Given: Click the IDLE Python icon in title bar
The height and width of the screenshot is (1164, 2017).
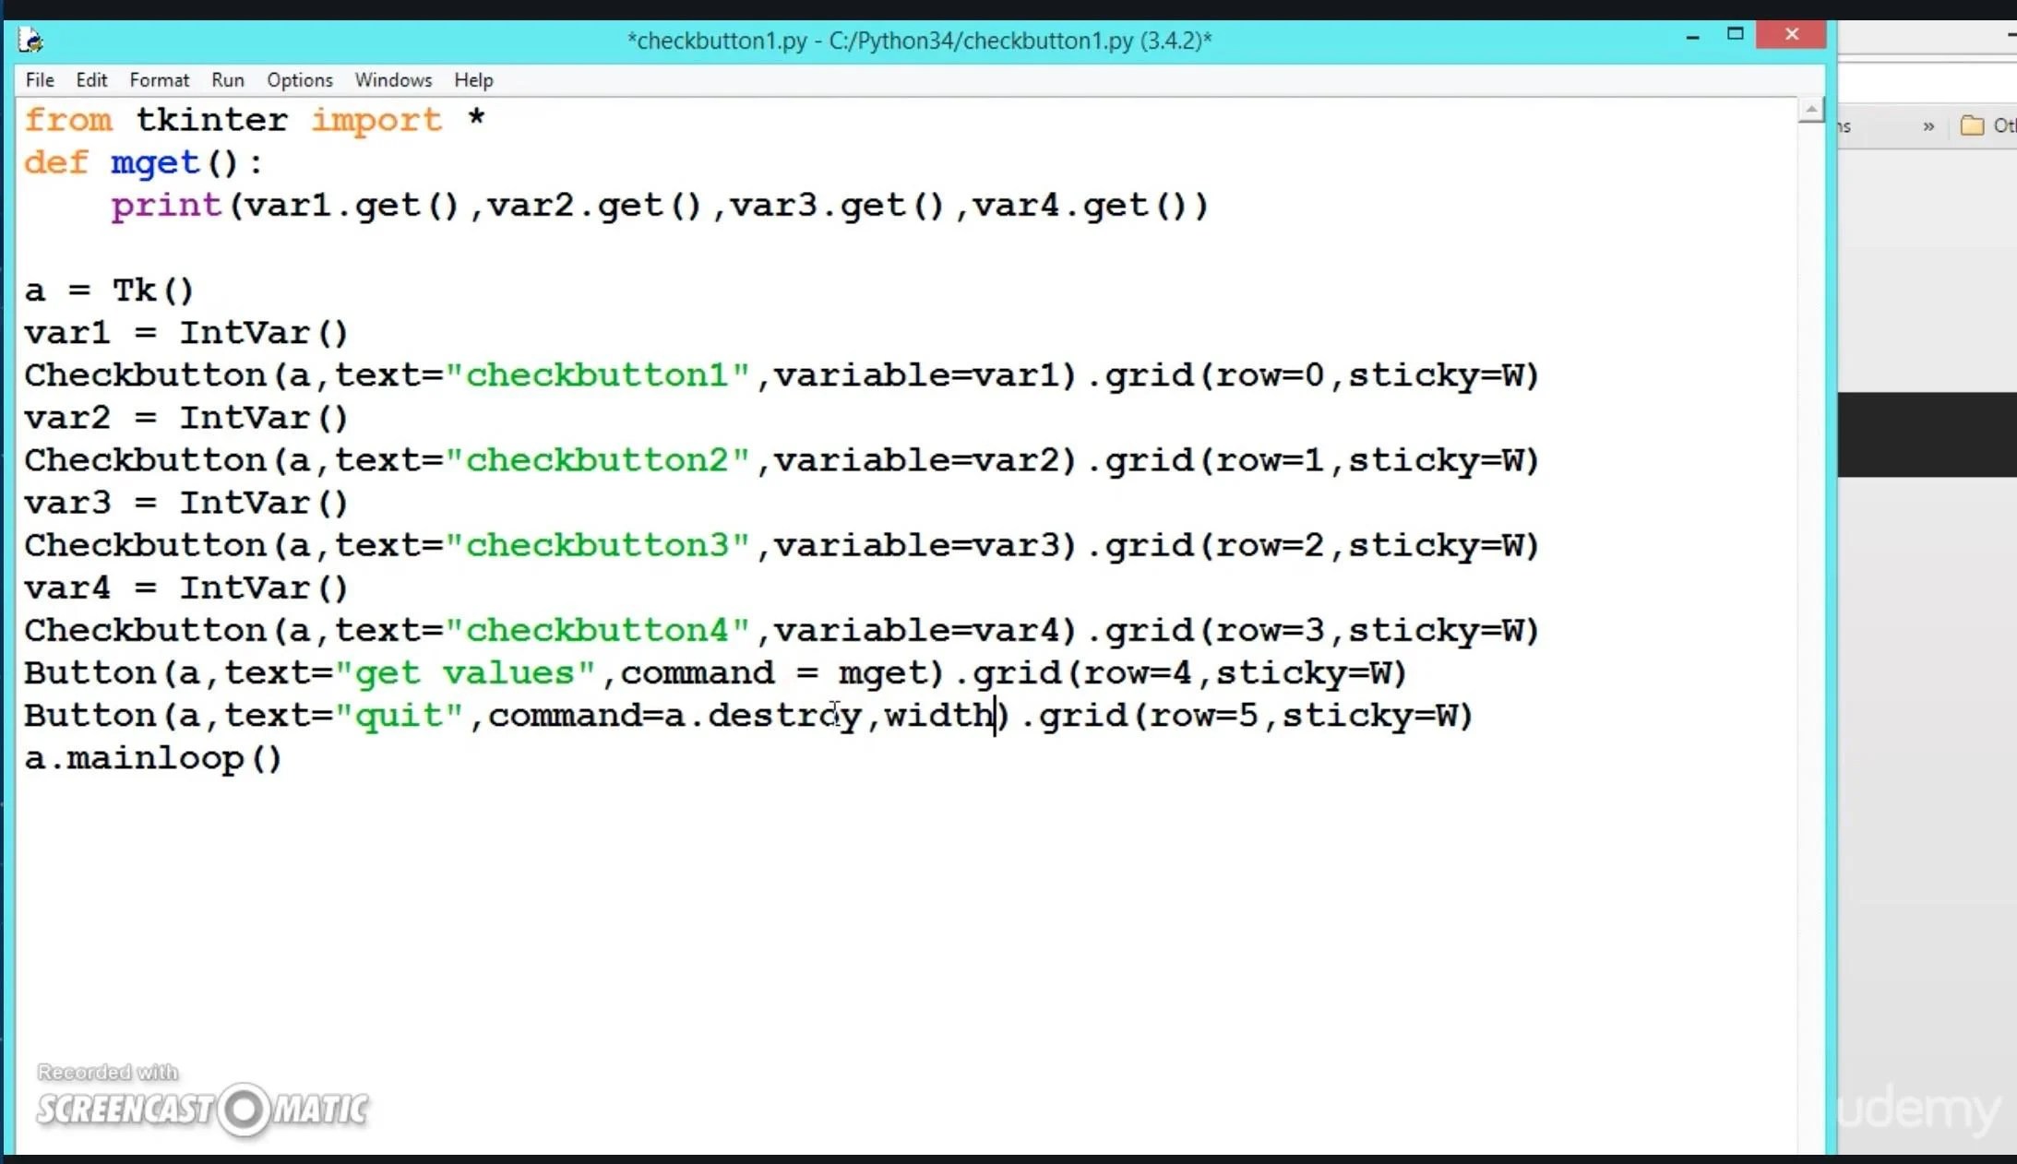Looking at the screenshot, I should (x=30, y=41).
